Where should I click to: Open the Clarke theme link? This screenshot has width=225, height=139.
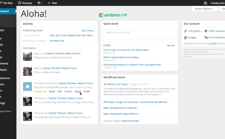coord(213,44)
